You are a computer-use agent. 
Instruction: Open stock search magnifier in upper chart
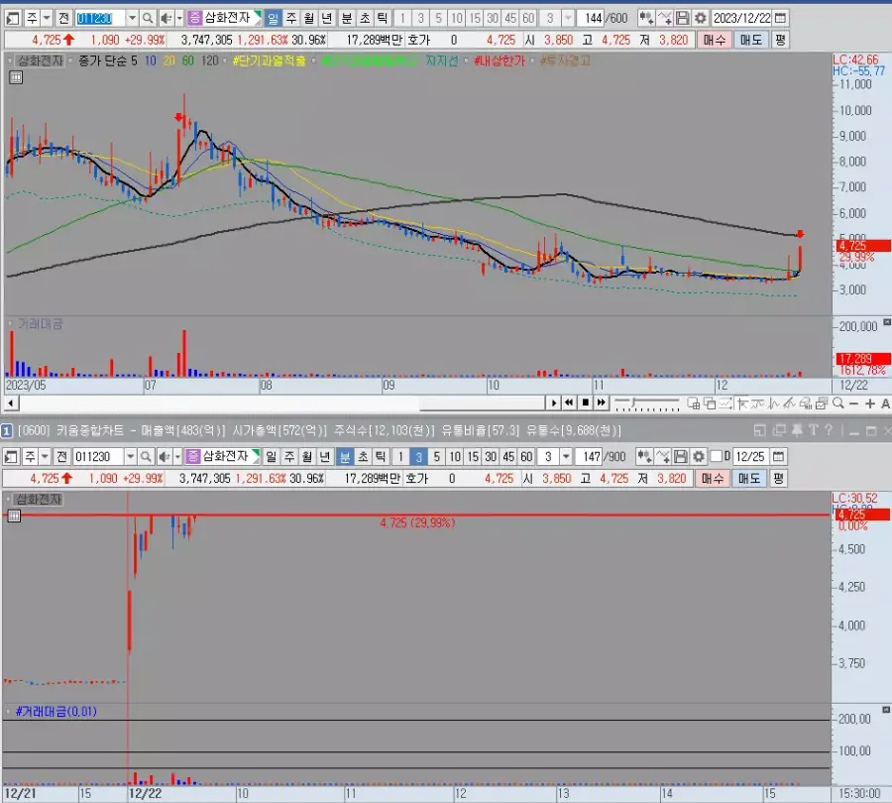pos(148,18)
